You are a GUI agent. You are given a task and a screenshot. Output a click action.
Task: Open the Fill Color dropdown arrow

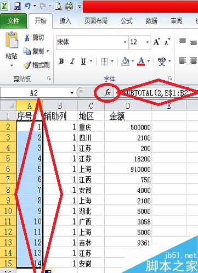(x=133, y=61)
